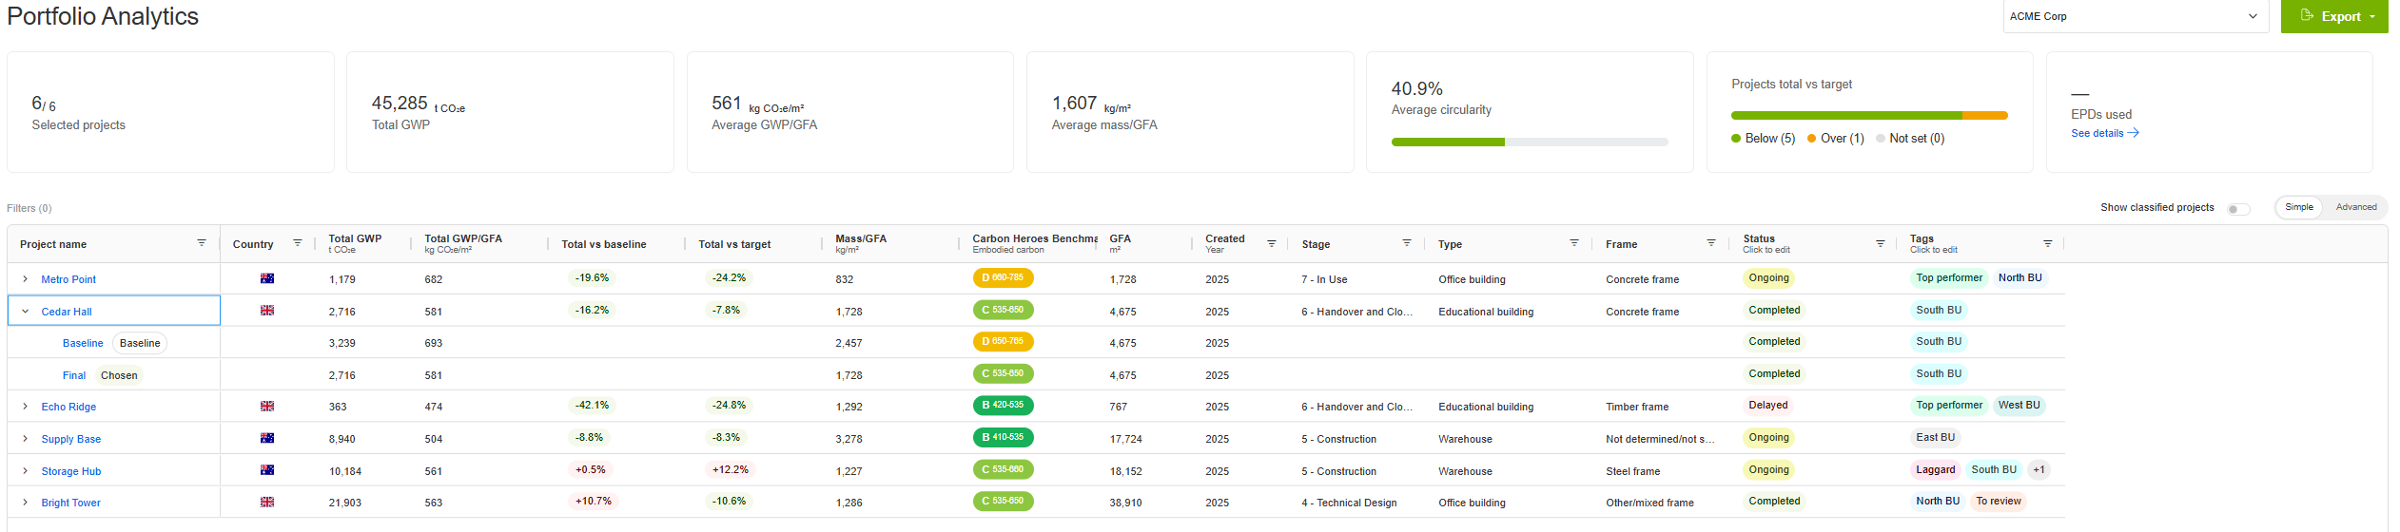Click the Tags column filter icon
The height and width of the screenshot is (532, 2400).
coord(2048,244)
